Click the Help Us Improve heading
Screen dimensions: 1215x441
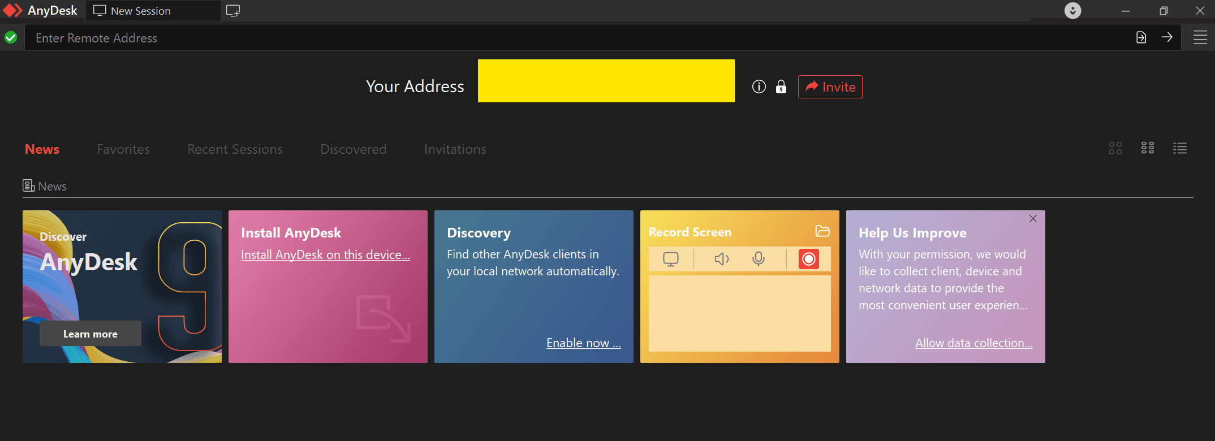912,233
